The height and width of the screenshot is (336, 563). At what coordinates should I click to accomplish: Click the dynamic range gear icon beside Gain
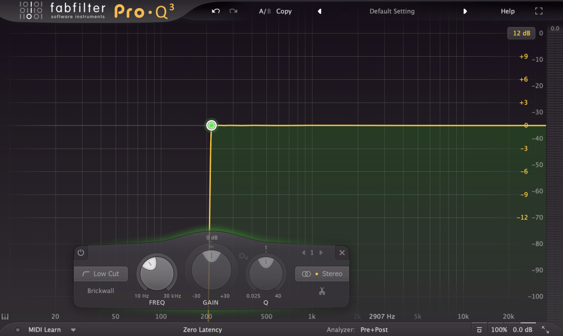[x=243, y=256]
